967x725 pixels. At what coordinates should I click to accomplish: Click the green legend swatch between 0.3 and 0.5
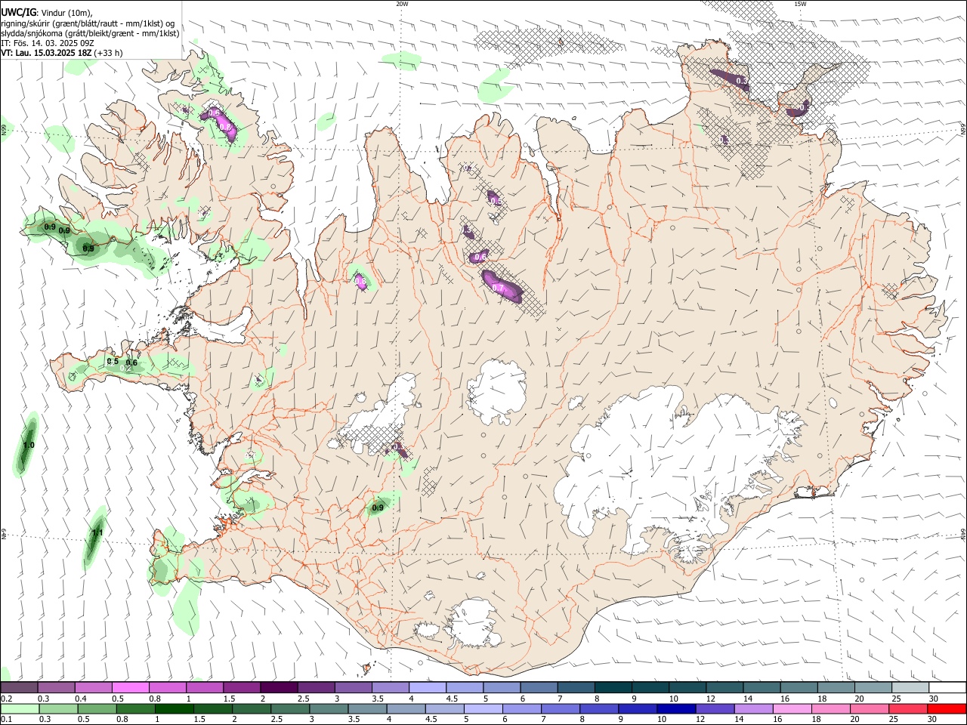tap(58, 708)
